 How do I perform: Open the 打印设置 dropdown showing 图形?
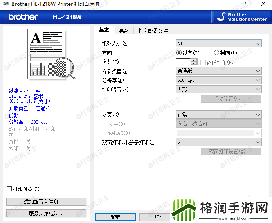pos(218,89)
